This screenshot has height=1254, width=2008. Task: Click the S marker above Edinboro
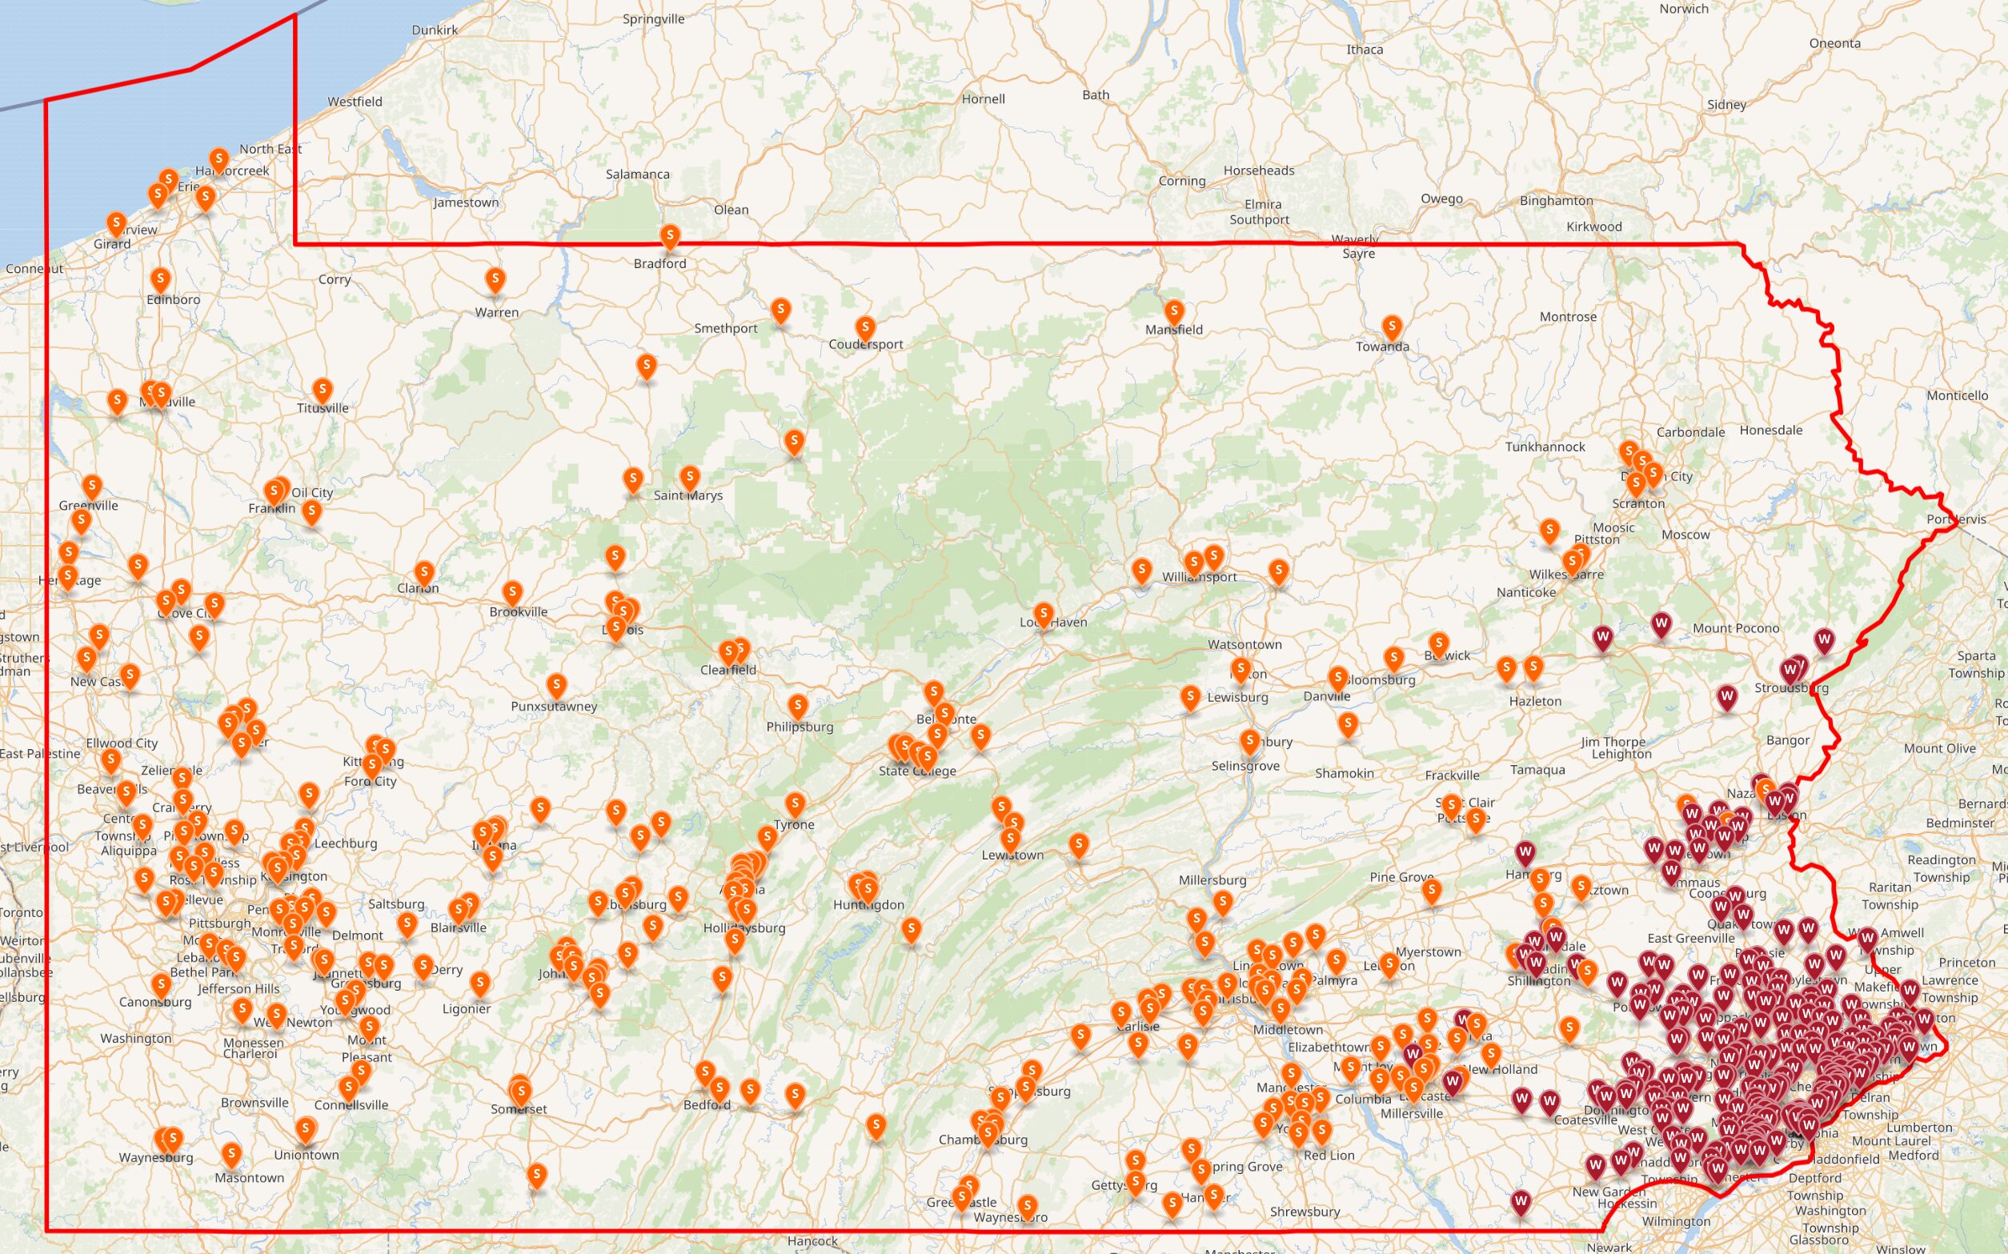(x=161, y=279)
